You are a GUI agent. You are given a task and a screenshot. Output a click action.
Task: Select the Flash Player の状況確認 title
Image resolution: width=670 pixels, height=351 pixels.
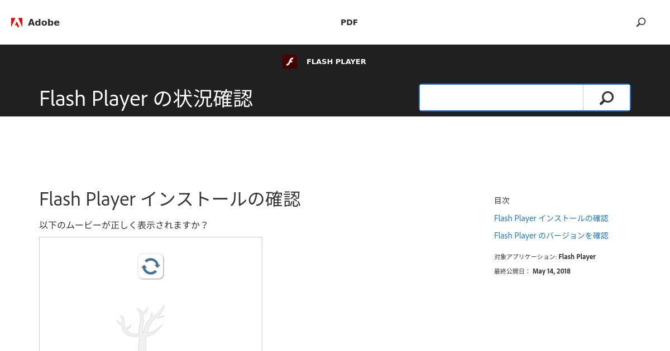(x=146, y=99)
